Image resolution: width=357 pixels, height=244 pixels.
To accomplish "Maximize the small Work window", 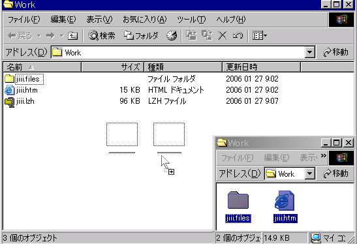I will coord(337,143).
